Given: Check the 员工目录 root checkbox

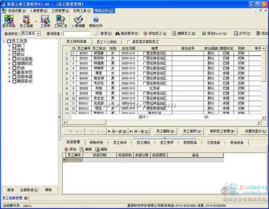Looking at the screenshot, I should [9, 41].
